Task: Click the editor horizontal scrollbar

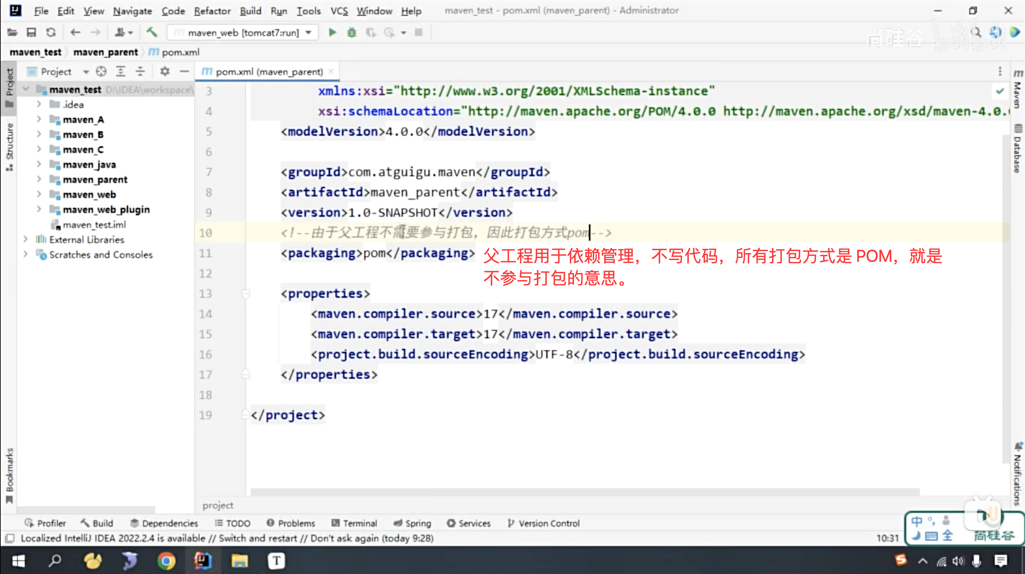Action: pyautogui.click(x=585, y=492)
